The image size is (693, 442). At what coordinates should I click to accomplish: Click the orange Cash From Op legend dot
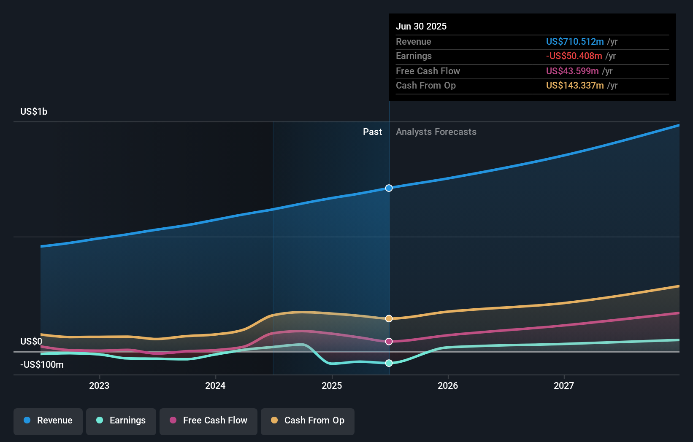tap(274, 420)
